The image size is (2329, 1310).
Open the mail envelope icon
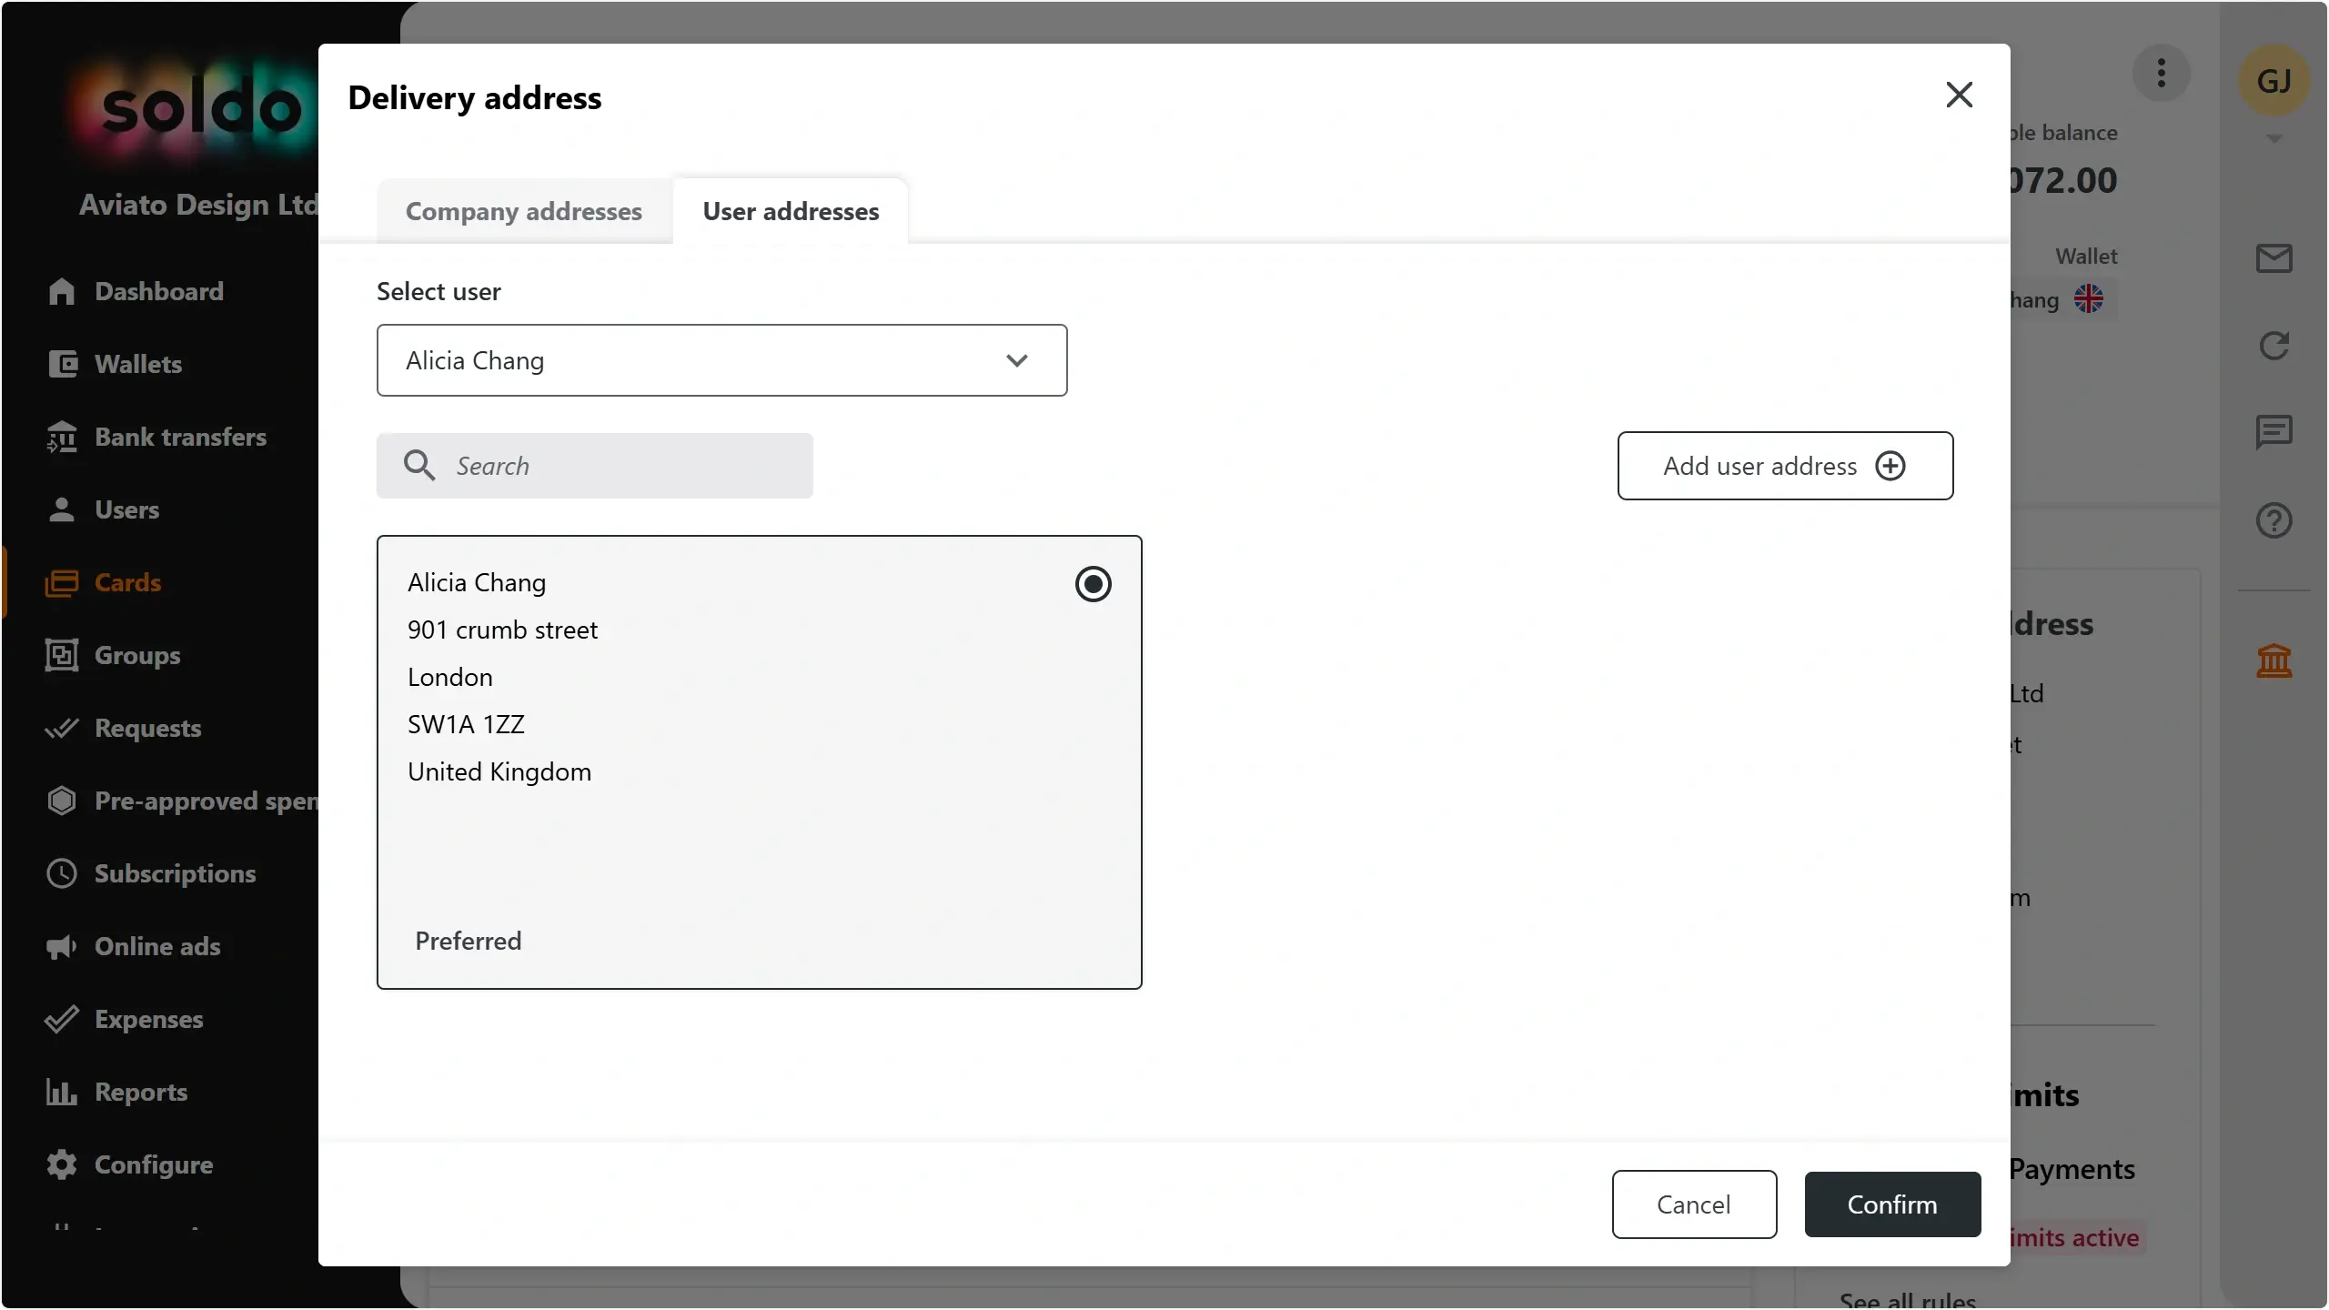(x=2274, y=258)
